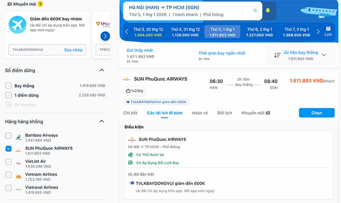Uncheck the SUN PhuQuoc AIRWAYS checkbox

click(x=8, y=149)
